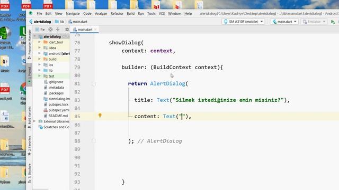Select alertdialog.iml in project tree

tap(59, 99)
